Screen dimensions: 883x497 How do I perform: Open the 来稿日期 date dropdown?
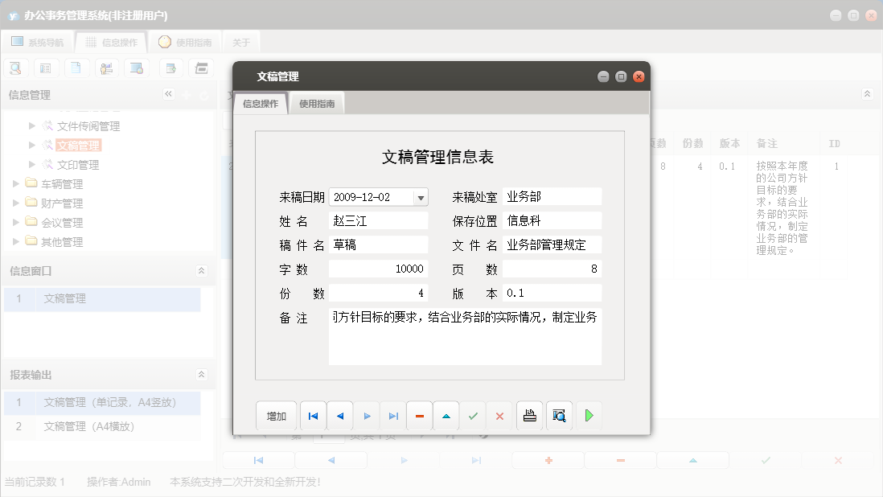click(x=421, y=197)
